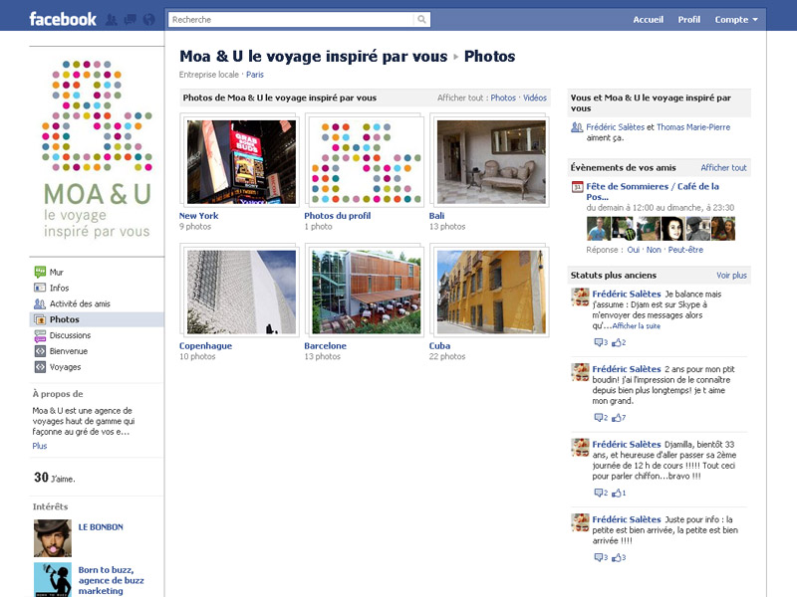Image resolution: width=797 pixels, height=597 pixels.
Task: Answer Oui to the event
Action: click(634, 250)
